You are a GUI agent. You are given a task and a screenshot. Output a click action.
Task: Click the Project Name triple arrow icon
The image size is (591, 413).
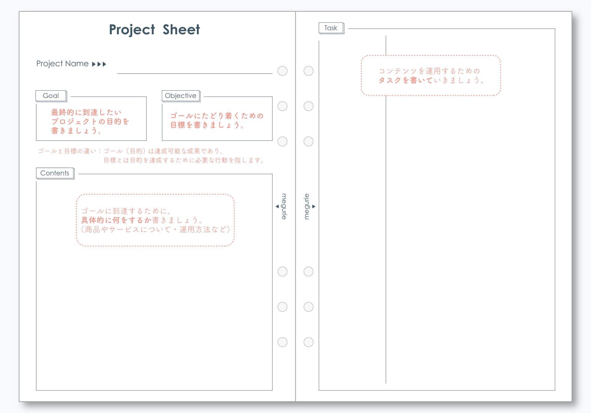[99, 64]
